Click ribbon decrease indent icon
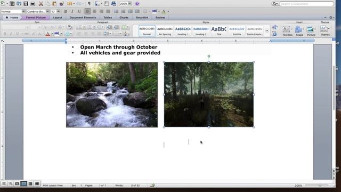The width and height of the screenshot is (341, 192). tap(109, 27)
